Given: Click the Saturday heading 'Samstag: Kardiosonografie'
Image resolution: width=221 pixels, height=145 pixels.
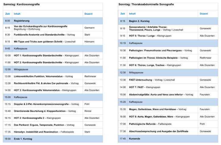Looking at the screenshot, I should point(22,5).
